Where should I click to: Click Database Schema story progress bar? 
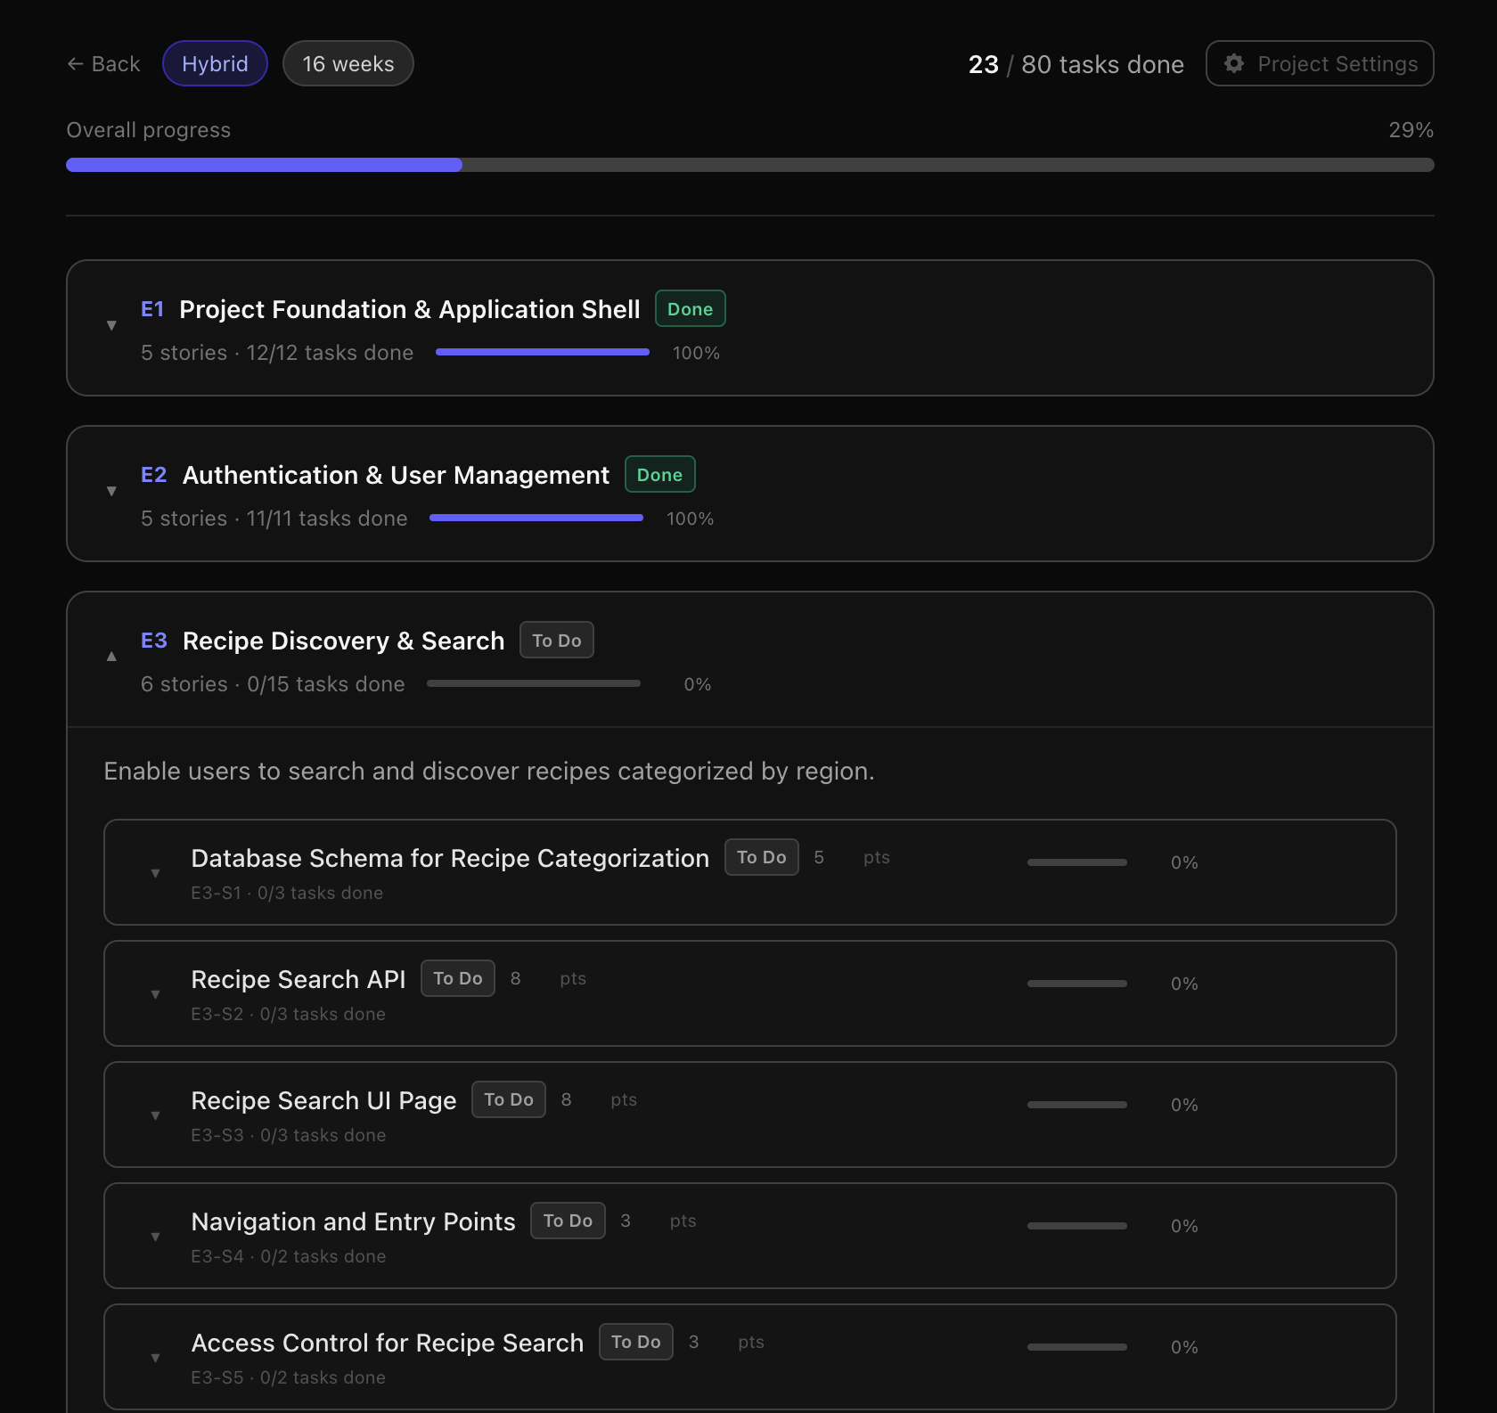(x=1077, y=862)
